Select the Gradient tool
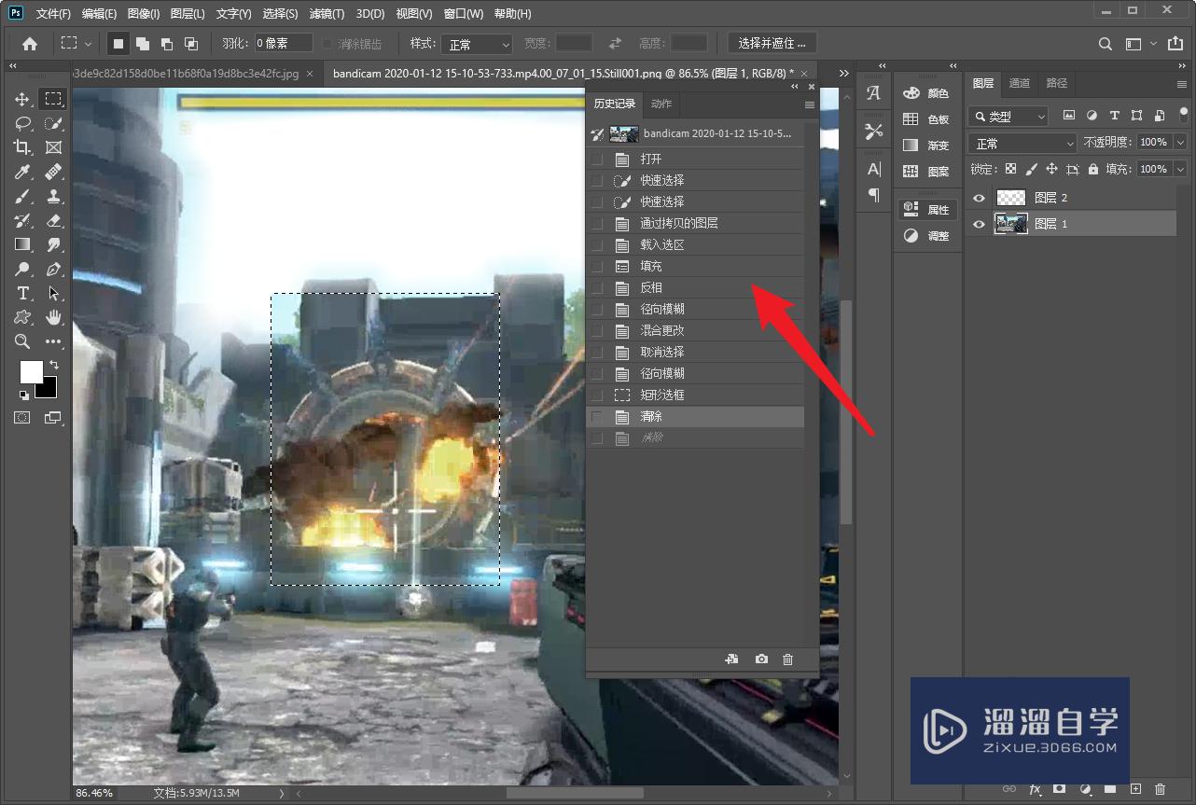The image size is (1196, 805). [22, 244]
